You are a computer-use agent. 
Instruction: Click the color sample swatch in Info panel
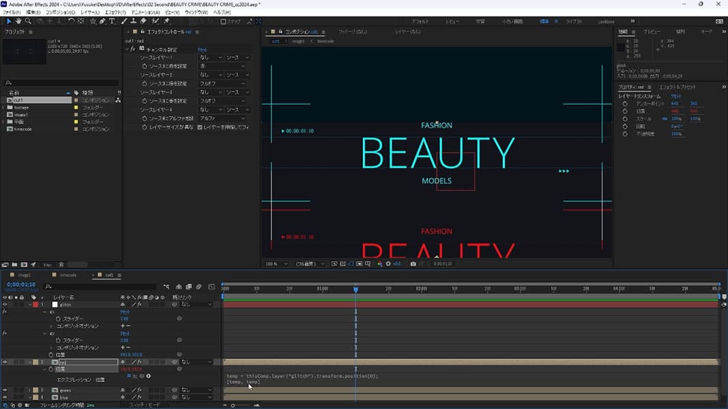pyautogui.click(x=620, y=47)
